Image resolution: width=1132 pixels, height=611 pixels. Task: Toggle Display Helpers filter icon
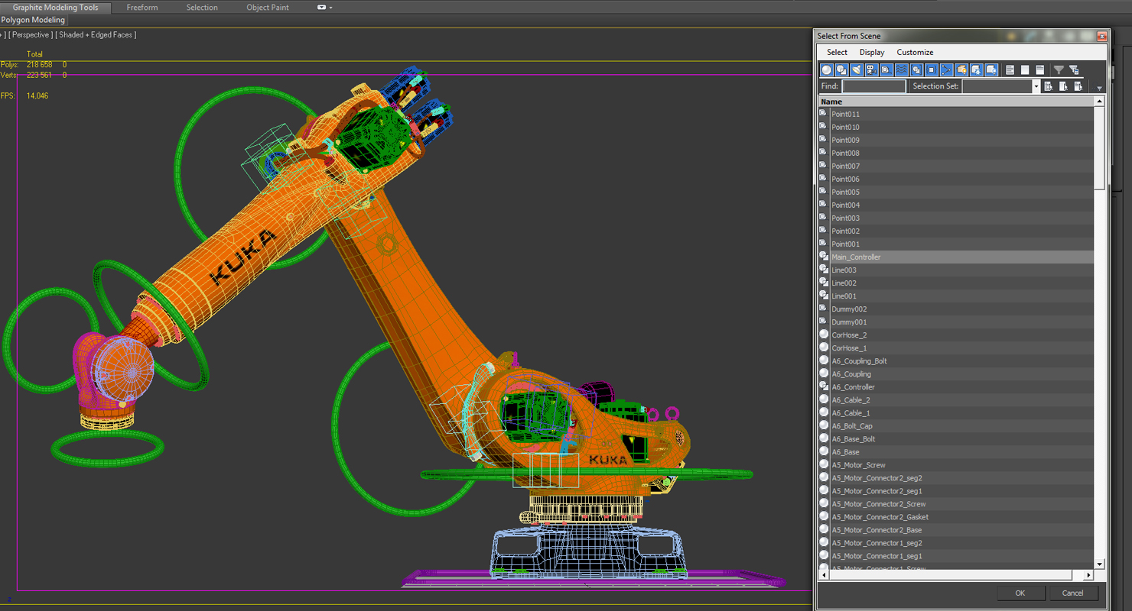point(886,70)
